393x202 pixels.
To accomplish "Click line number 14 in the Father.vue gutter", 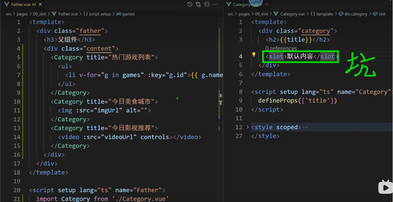I will [x=17, y=137].
